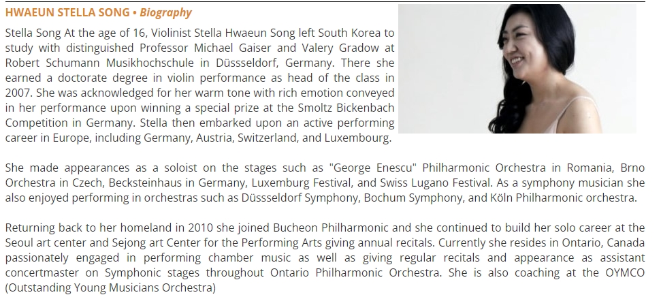Click the phrase Ontario Philharmonic Orchestra
Viewport: 661px width, 297px height.
pyautogui.click(x=356, y=273)
